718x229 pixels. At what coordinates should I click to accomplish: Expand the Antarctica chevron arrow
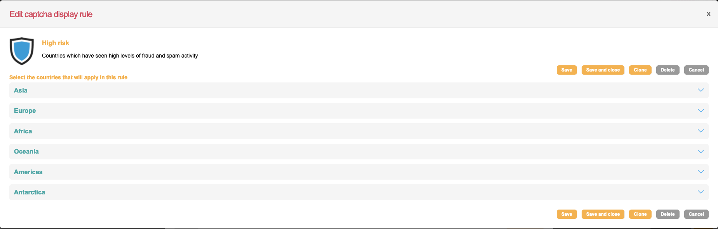[x=701, y=192]
